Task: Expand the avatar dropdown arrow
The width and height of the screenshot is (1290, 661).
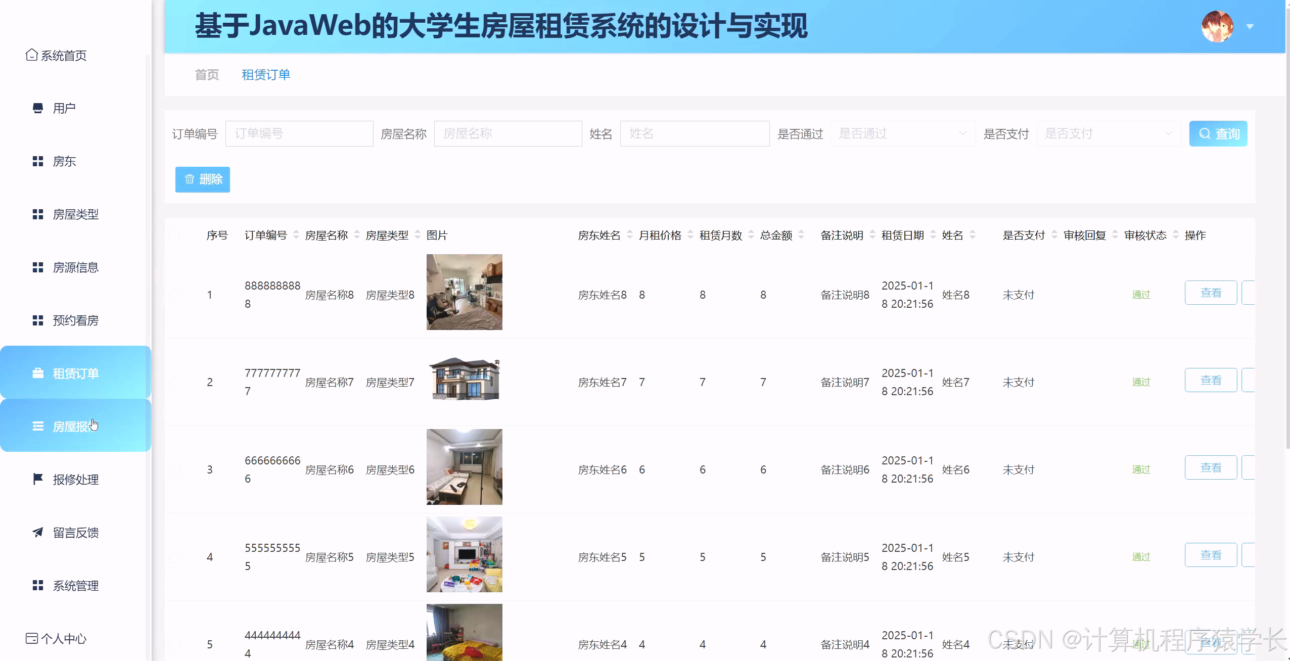Action: 1250,27
